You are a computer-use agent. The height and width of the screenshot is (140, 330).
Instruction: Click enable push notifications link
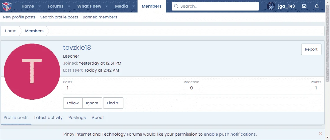(230, 134)
